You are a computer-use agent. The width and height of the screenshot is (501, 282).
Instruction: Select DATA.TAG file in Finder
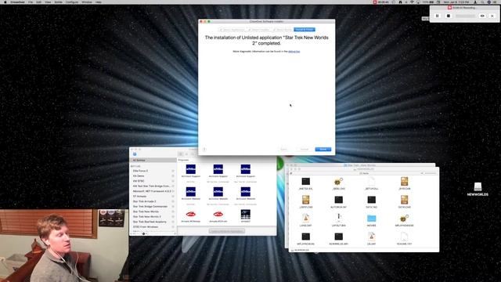[371, 201]
